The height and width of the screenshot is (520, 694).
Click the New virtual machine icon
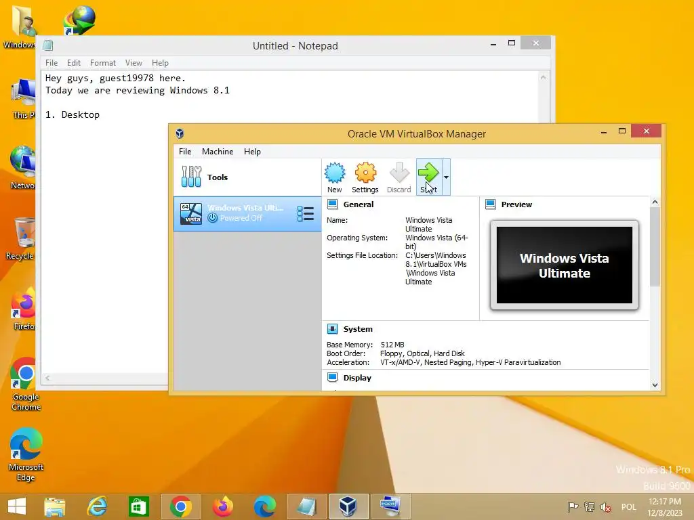coord(335,177)
